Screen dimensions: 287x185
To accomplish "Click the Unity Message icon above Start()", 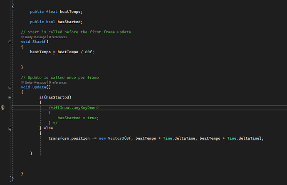I will [x=22, y=37].
